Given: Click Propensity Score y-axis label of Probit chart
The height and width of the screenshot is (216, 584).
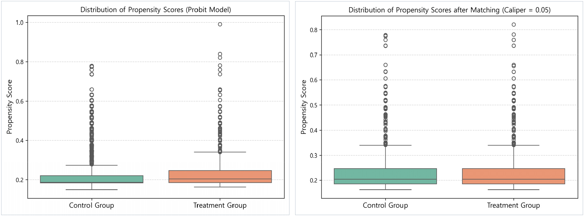Looking at the screenshot, I should click(x=10, y=107).
